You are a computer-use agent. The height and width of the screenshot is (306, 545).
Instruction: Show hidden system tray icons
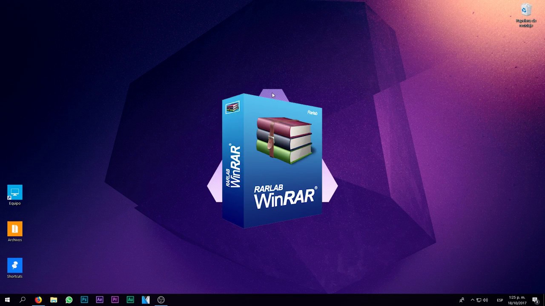472,300
